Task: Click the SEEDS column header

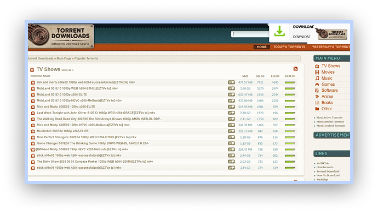Action: (x=260, y=76)
